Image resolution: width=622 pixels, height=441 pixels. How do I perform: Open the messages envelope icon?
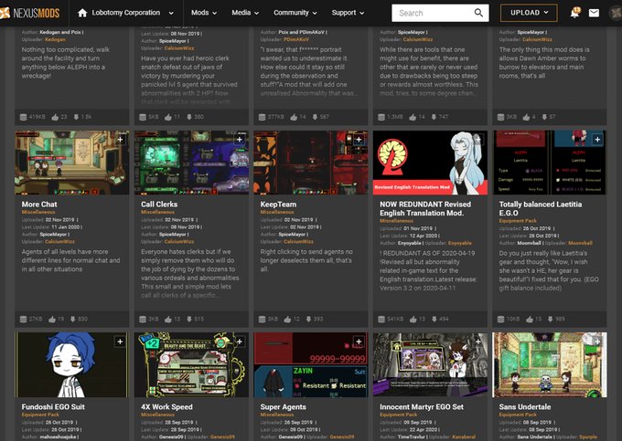pos(594,13)
